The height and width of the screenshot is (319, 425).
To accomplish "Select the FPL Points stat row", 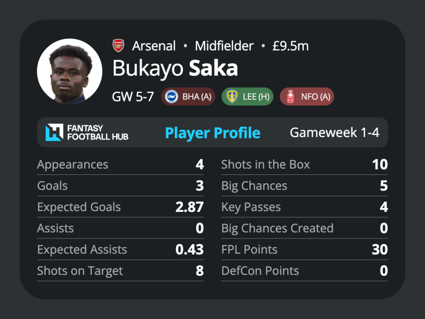I will click(x=305, y=250).
